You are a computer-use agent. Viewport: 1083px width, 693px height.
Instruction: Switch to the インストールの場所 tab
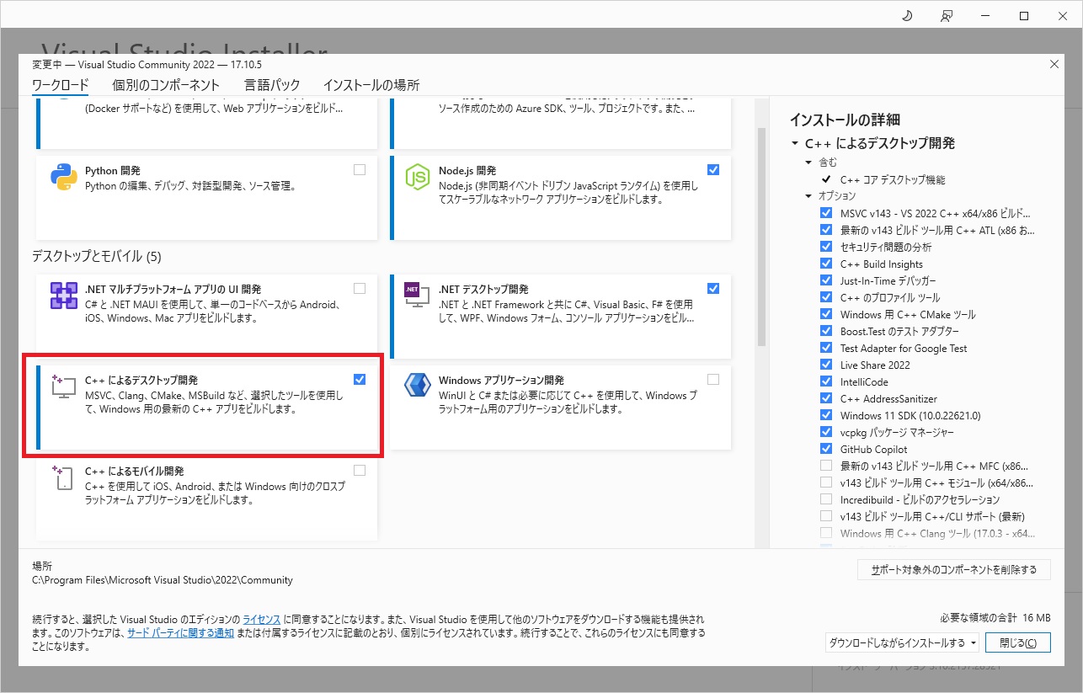[371, 85]
